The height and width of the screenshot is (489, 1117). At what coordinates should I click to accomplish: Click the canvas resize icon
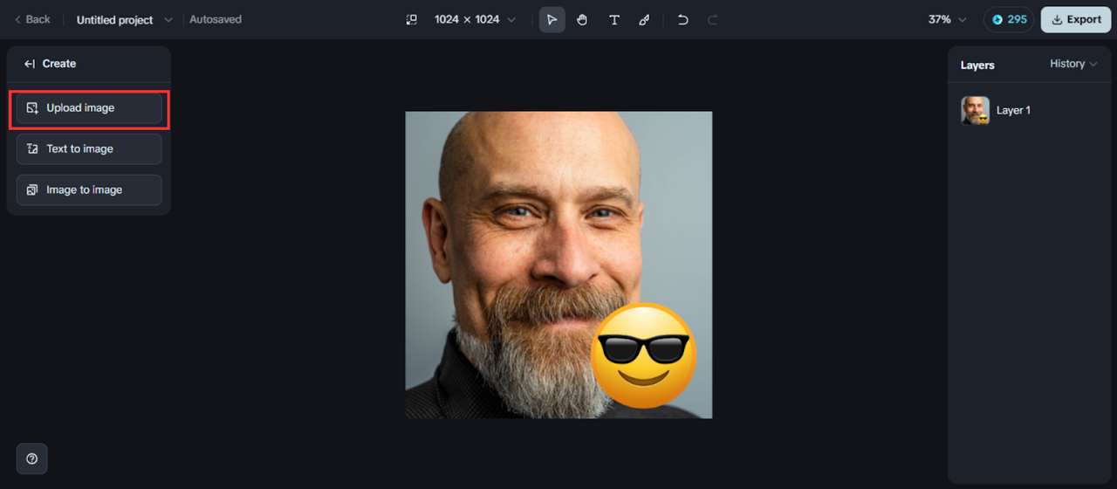tap(412, 19)
